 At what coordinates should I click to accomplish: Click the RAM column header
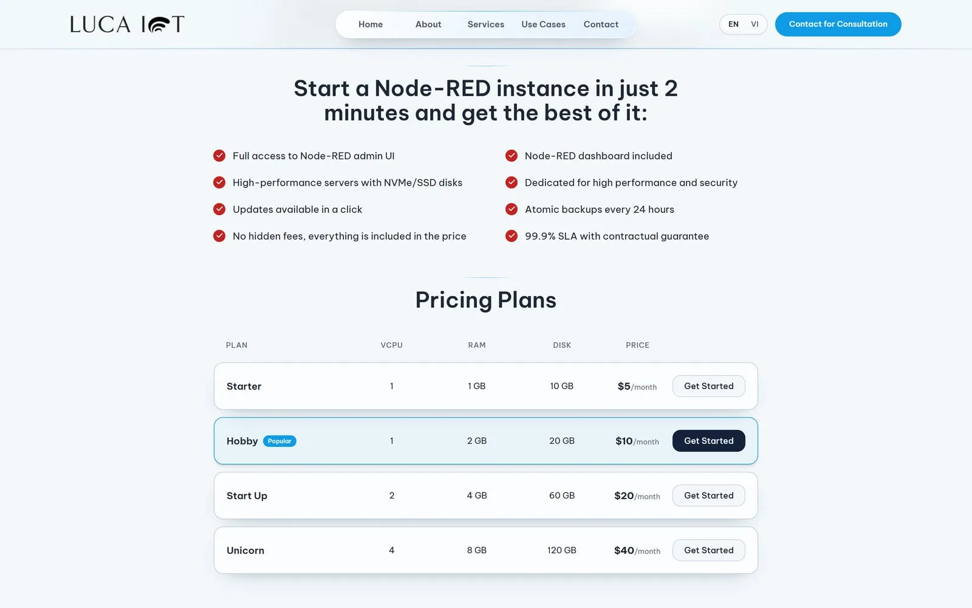click(477, 345)
